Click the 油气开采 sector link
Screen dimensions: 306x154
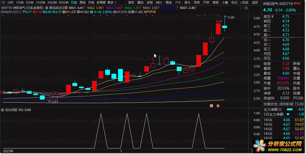pos(150,12)
